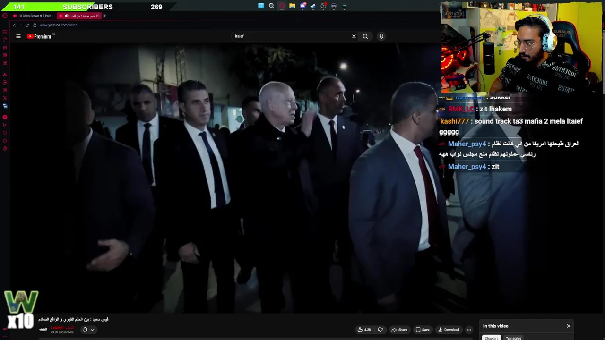Close the In this video panel

tap(569, 326)
